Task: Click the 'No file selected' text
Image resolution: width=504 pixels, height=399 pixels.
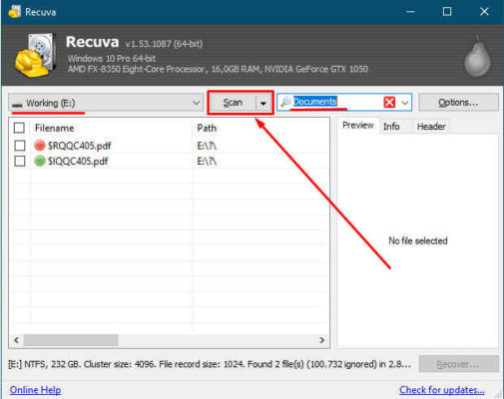Action: tap(418, 240)
